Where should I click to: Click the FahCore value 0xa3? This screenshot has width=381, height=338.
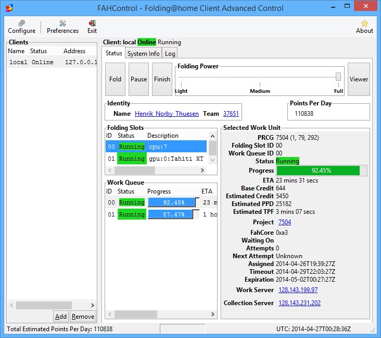coord(282,233)
